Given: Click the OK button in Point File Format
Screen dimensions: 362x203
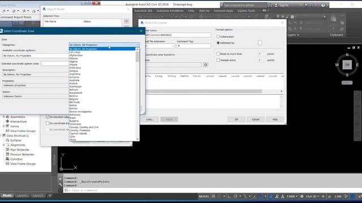Looking at the screenshot, I should [236, 120].
